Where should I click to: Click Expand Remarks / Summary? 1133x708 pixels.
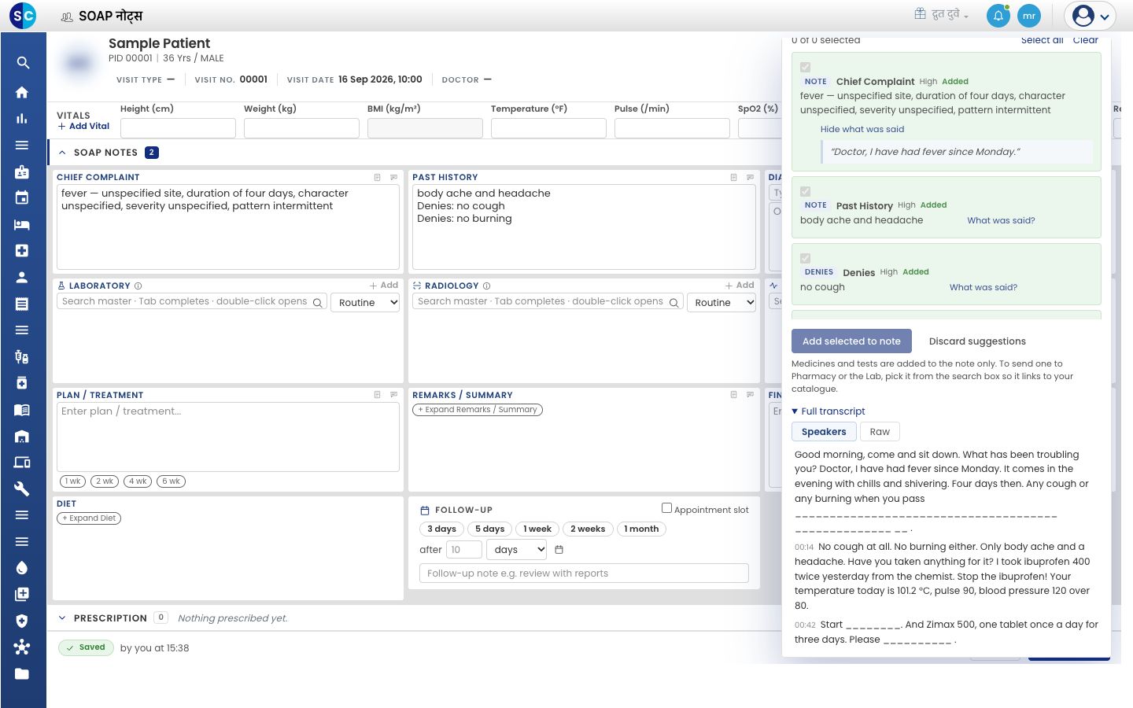[x=478, y=410]
